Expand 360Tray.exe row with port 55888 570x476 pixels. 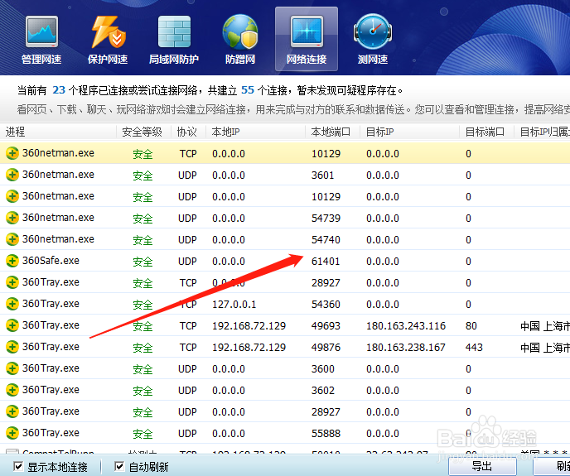[x=12, y=433]
